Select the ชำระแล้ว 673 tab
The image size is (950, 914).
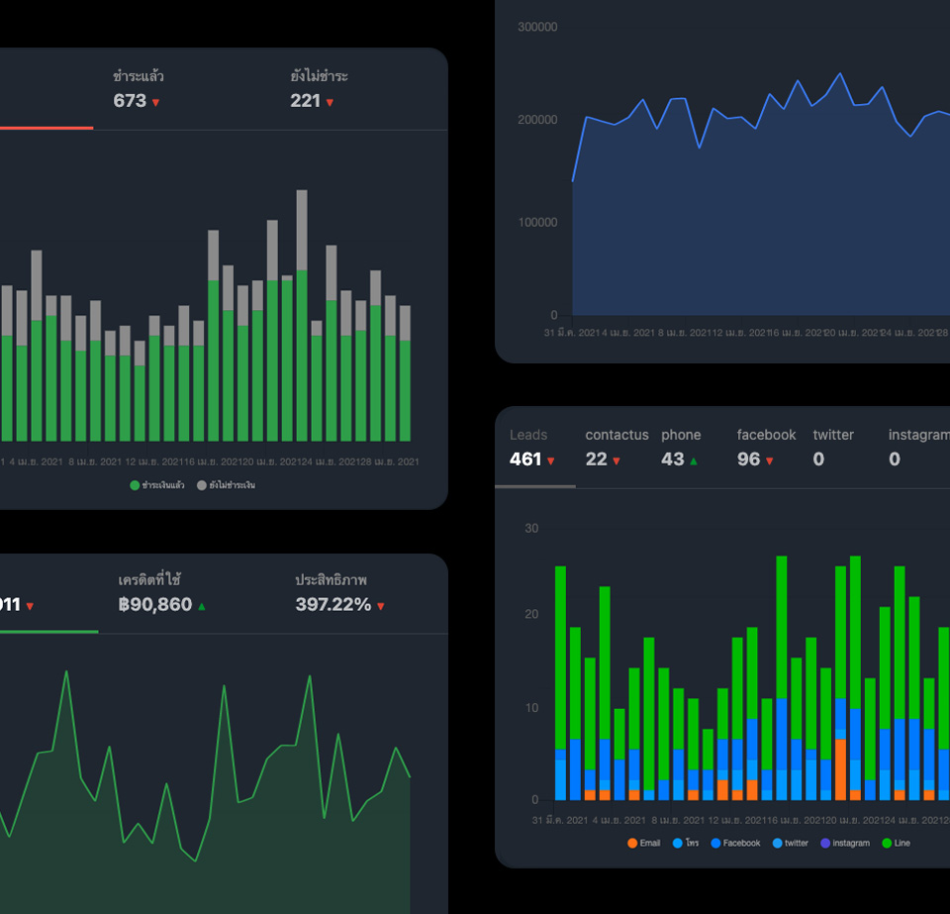138,89
